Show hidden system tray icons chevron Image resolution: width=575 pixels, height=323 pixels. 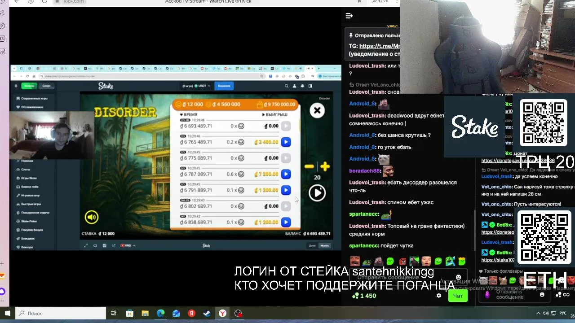[x=538, y=313]
